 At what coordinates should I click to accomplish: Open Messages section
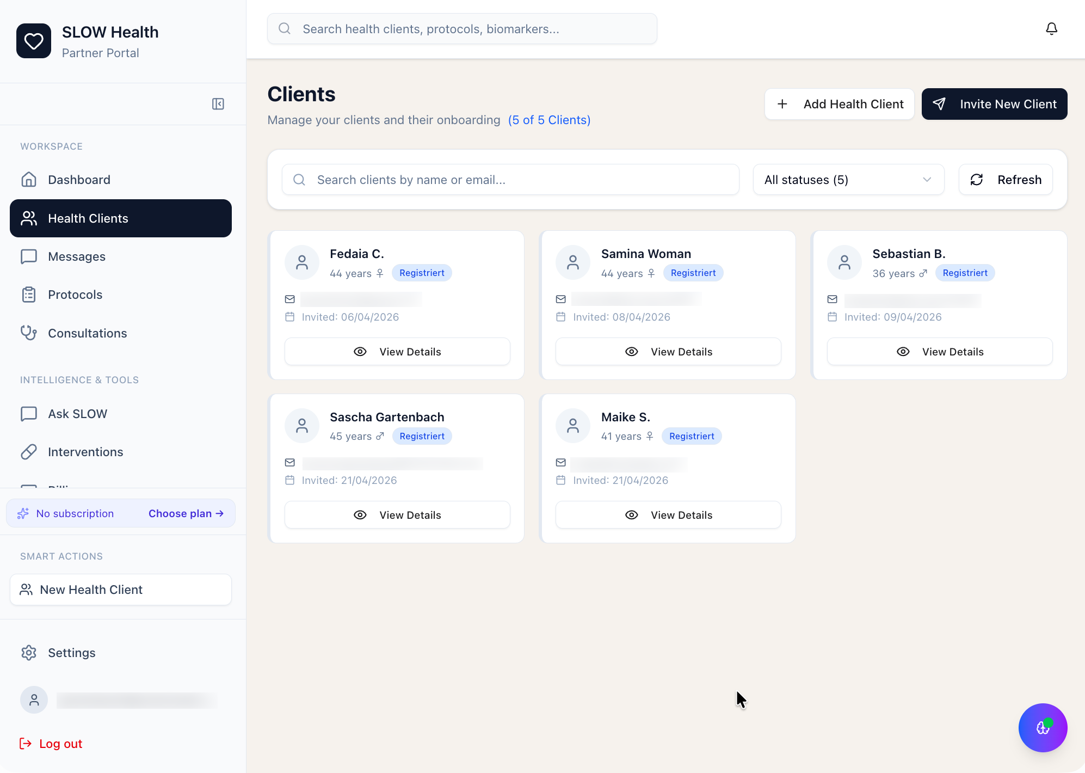pos(121,256)
